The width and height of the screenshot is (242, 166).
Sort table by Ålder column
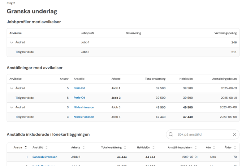[235, 148]
